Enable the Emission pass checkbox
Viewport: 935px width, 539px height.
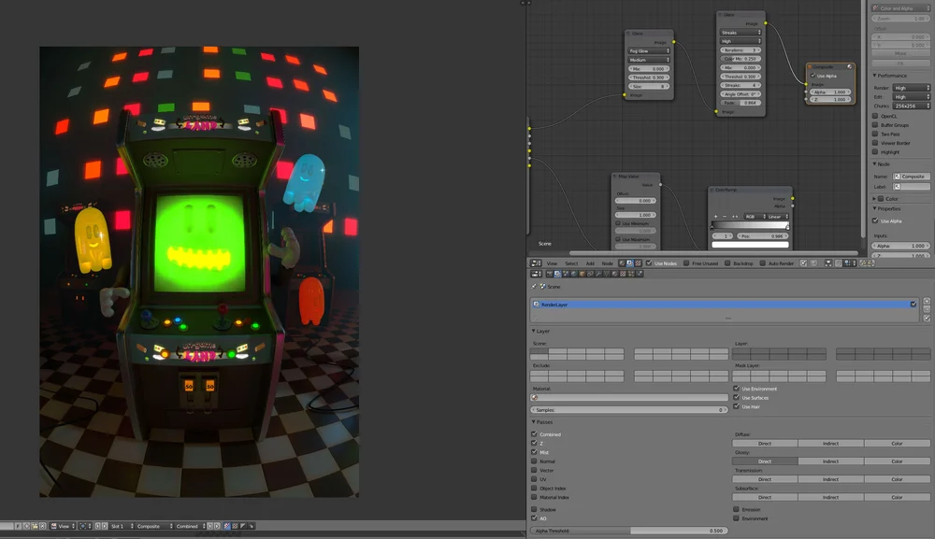coord(737,509)
